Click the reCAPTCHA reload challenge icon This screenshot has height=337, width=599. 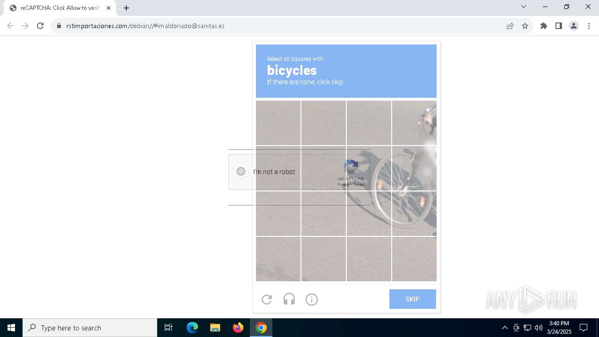coord(267,300)
